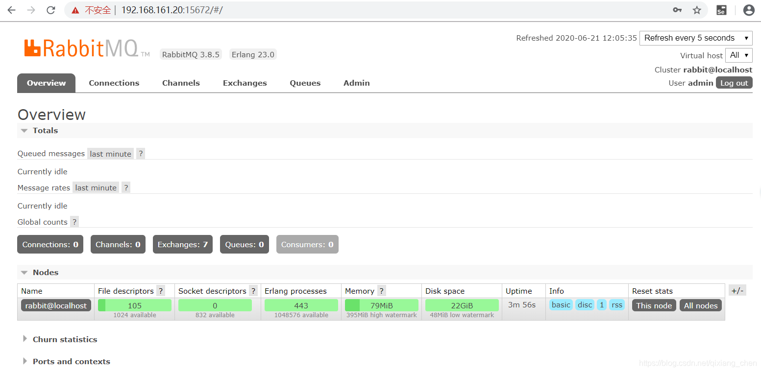Open help for File descriptors column

coord(161,291)
